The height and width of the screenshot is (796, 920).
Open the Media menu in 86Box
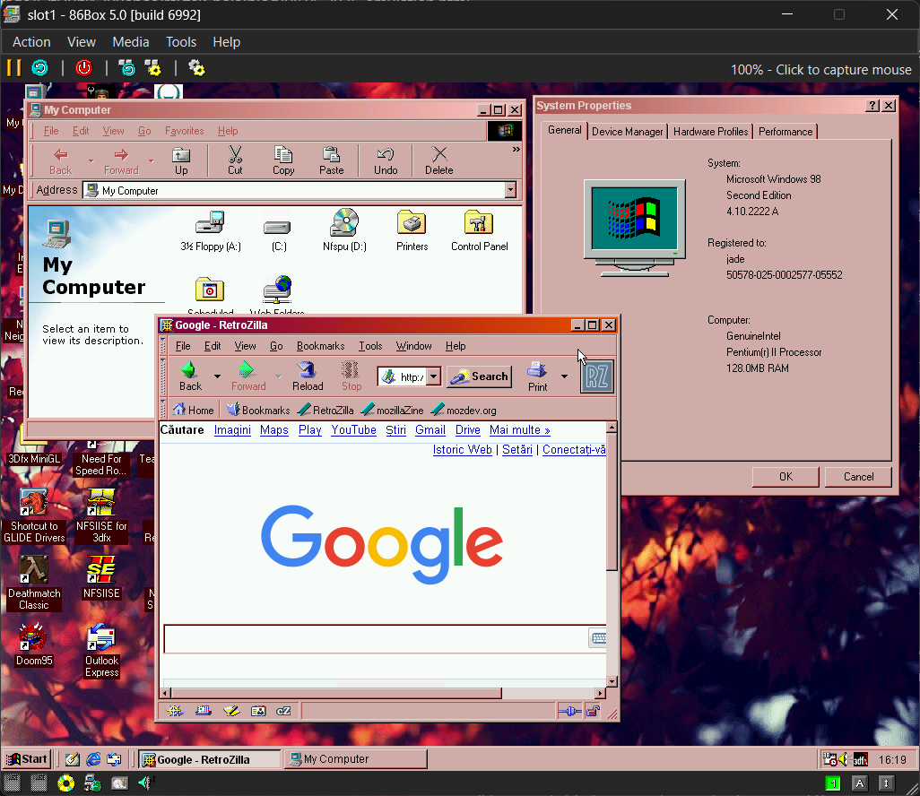click(x=131, y=42)
